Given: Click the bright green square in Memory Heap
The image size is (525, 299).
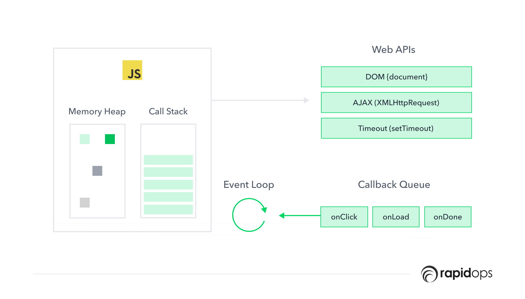Looking at the screenshot, I should (x=110, y=139).
